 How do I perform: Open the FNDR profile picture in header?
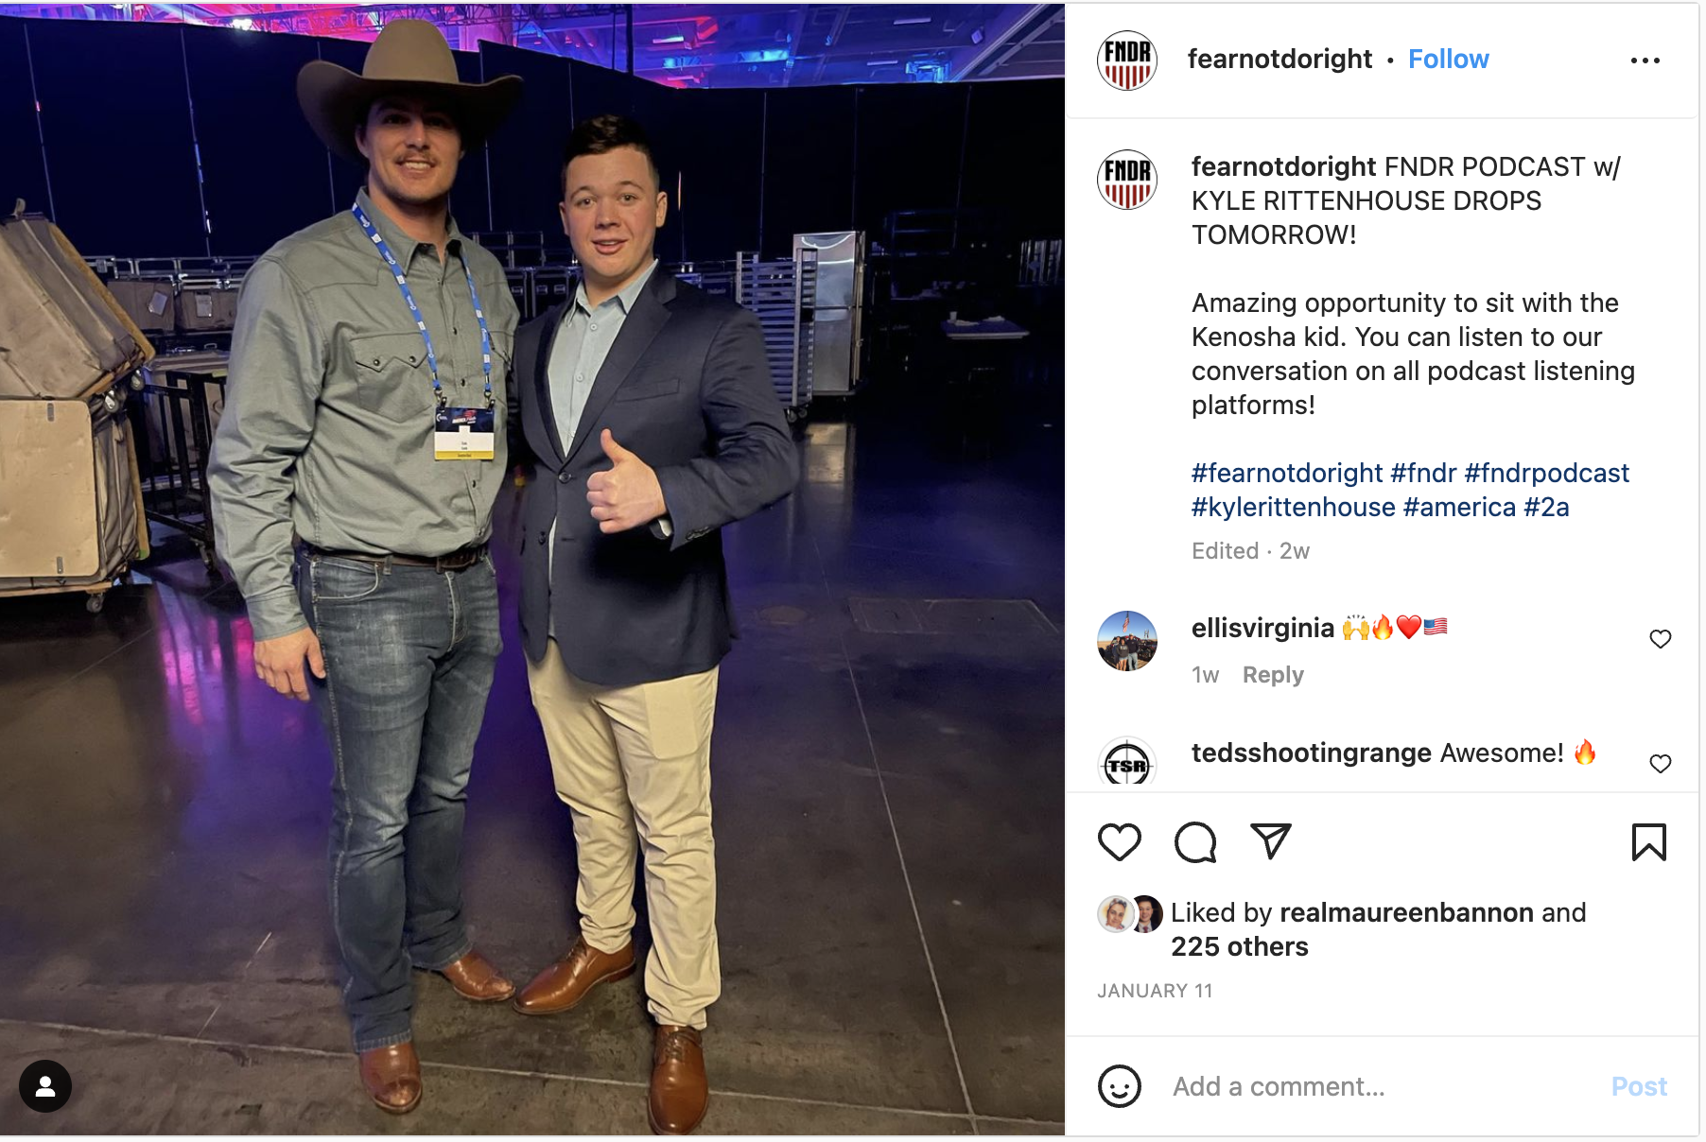click(x=1127, y=60)
